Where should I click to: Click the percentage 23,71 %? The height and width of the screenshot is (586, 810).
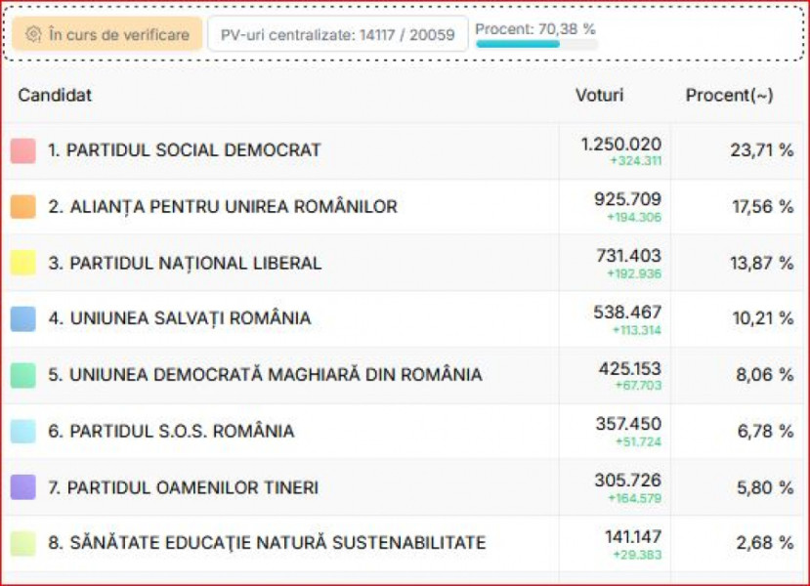click(762, 150)
